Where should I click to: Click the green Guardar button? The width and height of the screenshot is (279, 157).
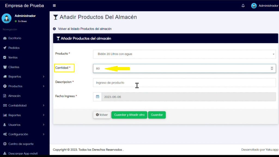pos(157,115)
